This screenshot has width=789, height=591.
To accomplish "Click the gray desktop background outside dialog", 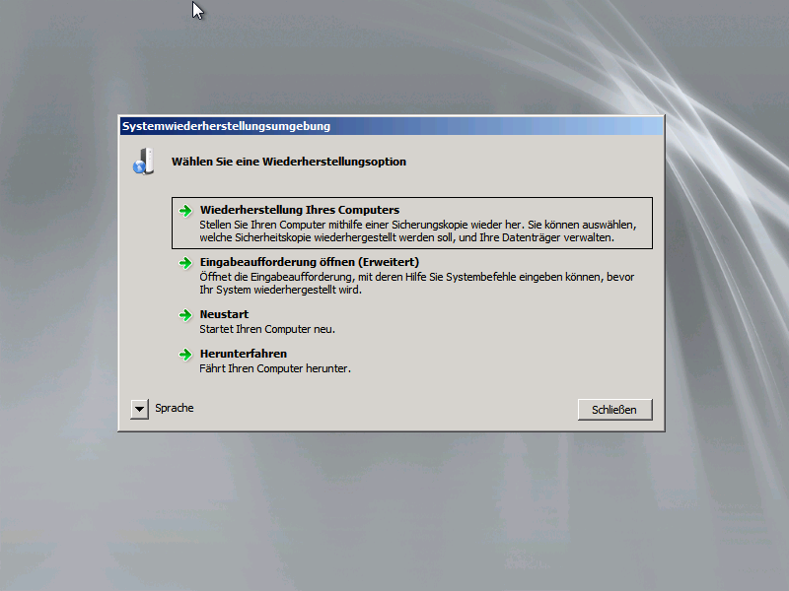I will click(x=394, y=512).
